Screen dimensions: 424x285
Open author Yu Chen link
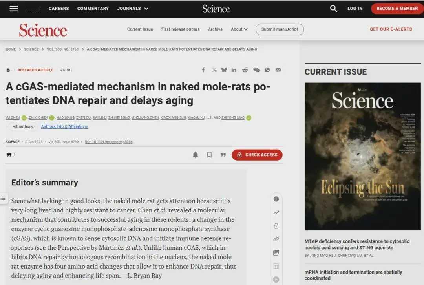coord(13,118)
